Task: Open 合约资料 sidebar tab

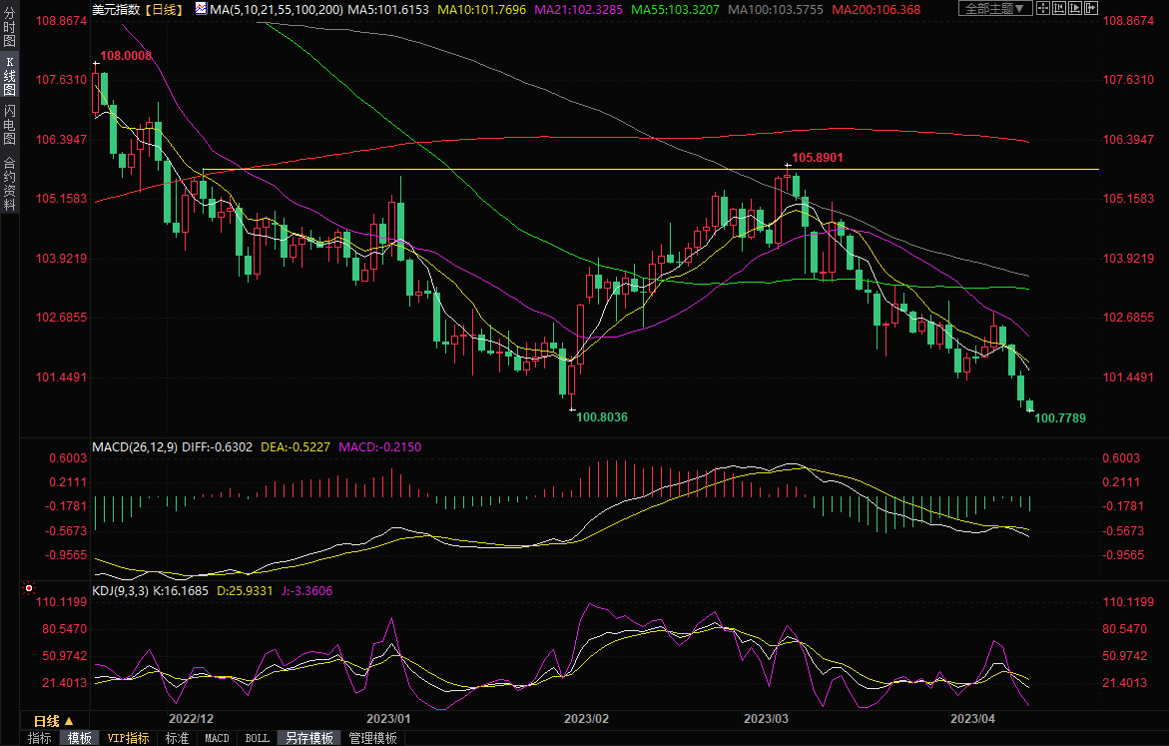Action: (x=9, y=183)
